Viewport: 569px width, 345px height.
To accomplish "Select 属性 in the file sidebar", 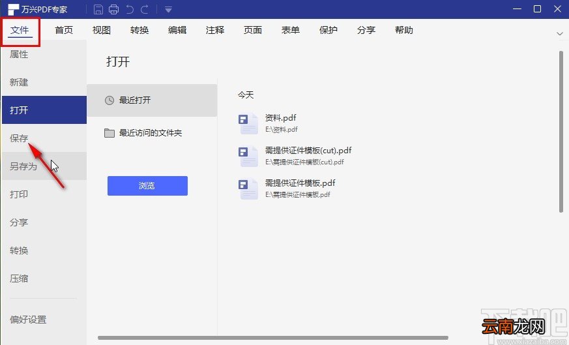I will pos(44,55).
